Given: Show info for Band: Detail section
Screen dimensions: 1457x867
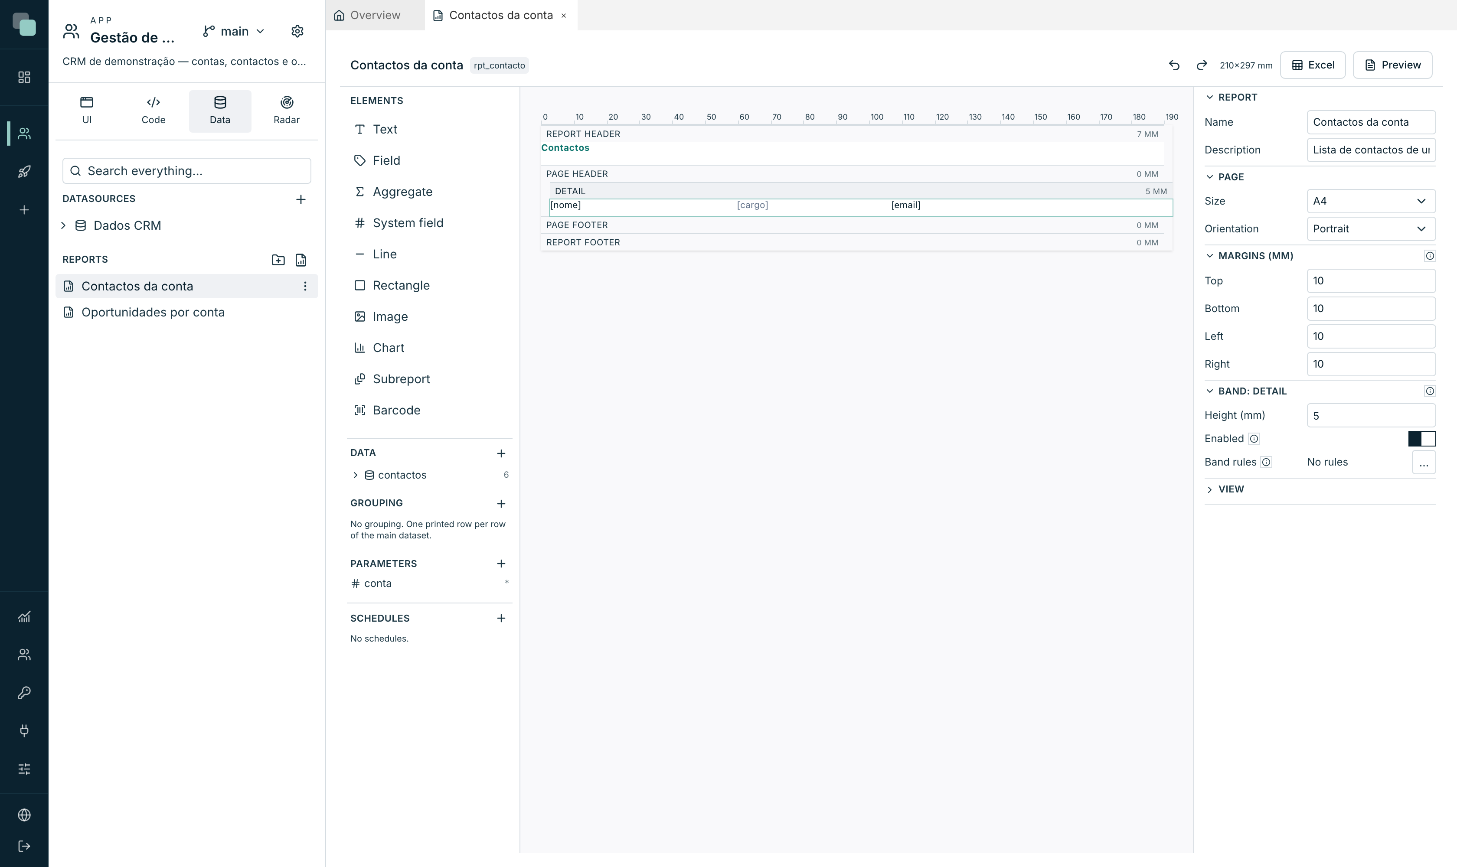Looking at the screenshot, I should pos(1430,391).
